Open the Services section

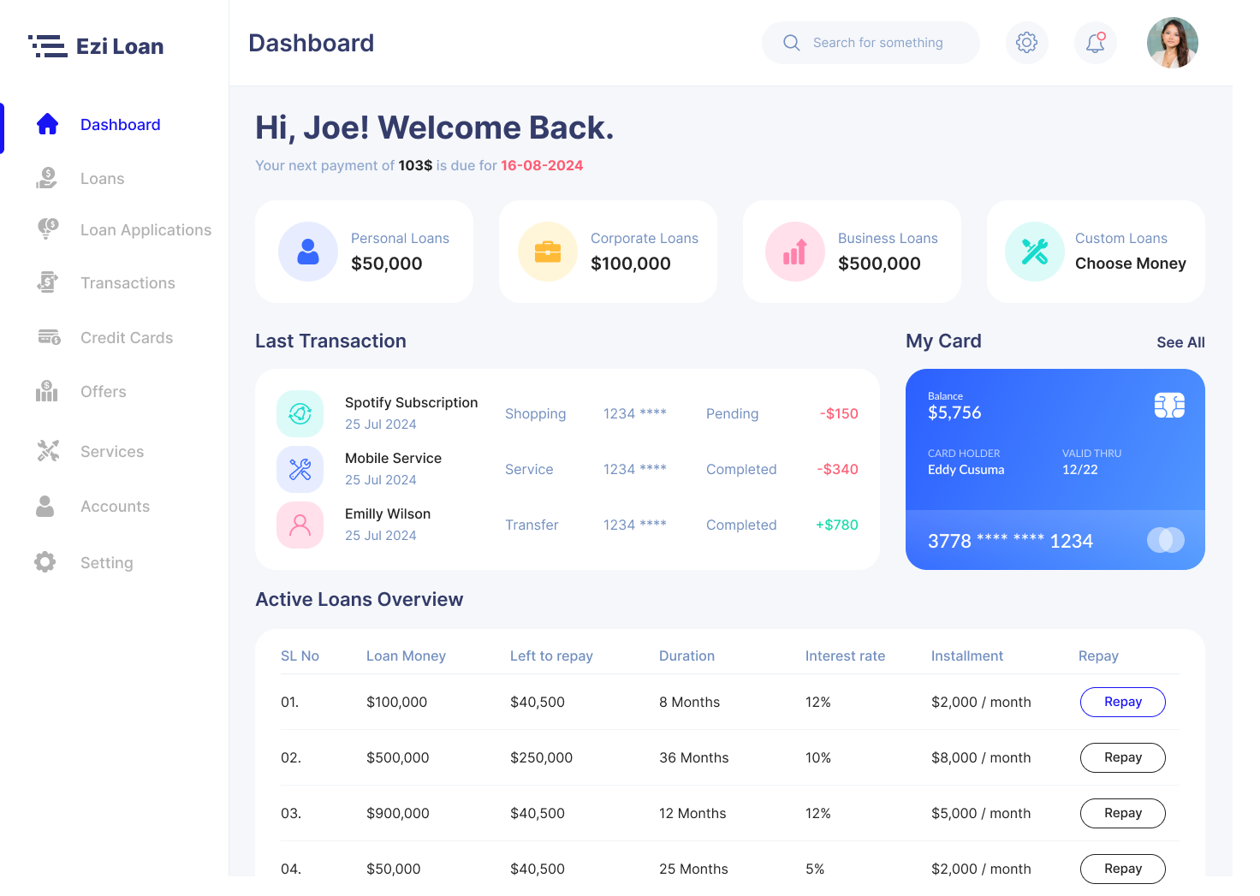tap(112, 451)
